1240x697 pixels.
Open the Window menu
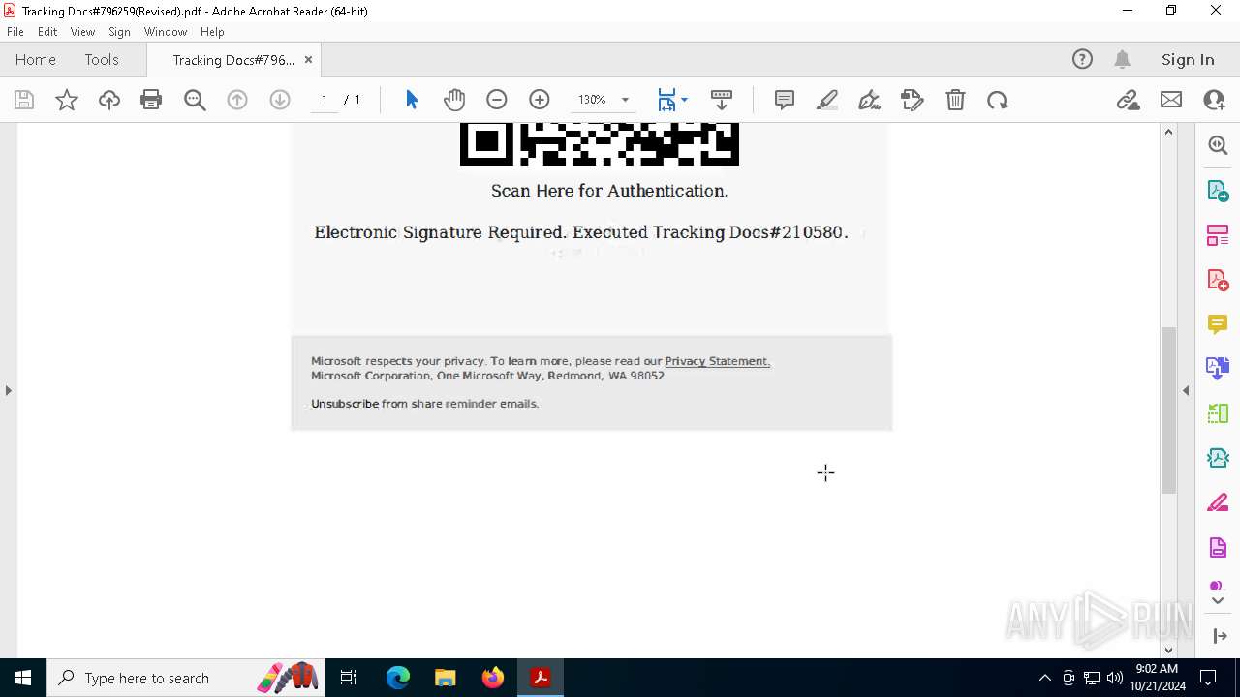pyautogui.click(x=166, y=32)
